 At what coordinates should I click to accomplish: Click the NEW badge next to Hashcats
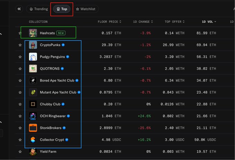(x=61, y=33)
